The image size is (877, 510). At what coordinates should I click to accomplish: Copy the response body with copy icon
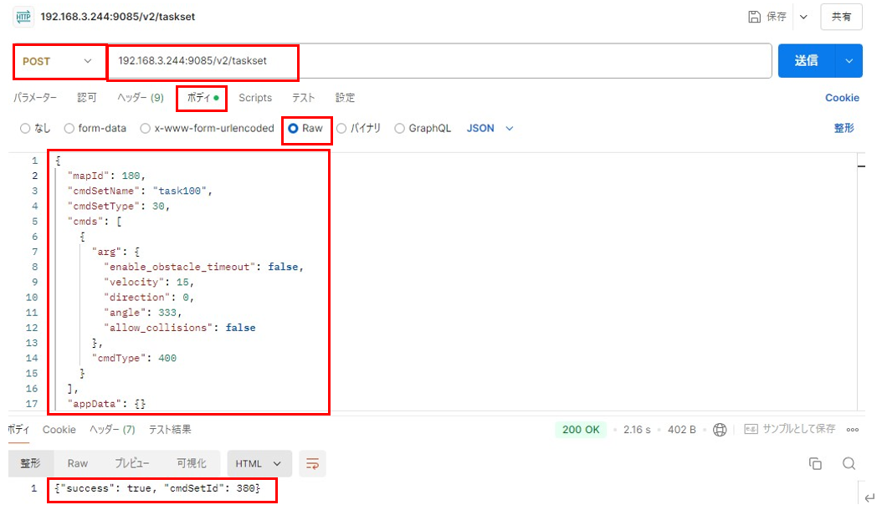815,463
